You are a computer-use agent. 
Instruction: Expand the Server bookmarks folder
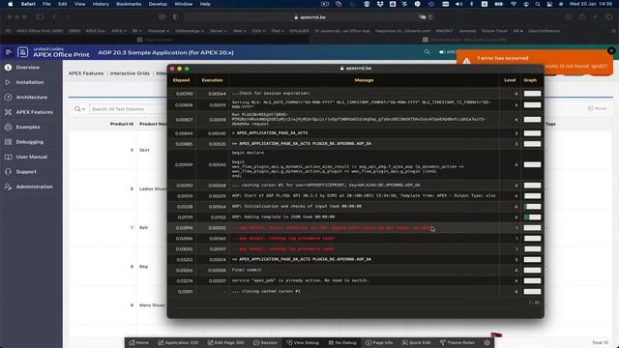click(x=218, y=31)
